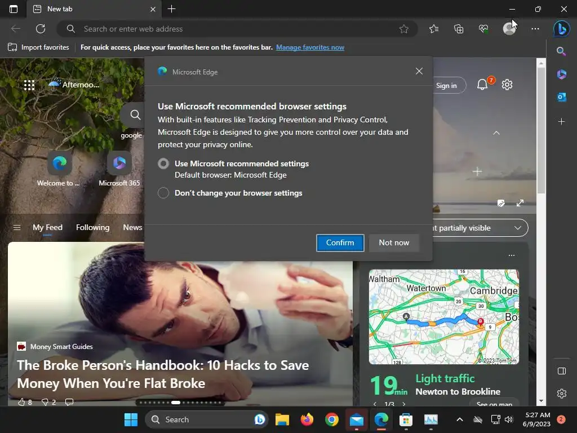This screenshot has width=577, height=433.
Task: Open sidebar Search icon
Action: (x=561, y=51)
